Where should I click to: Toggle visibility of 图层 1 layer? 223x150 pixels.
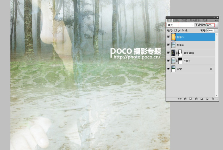click(x=168, y=61)
